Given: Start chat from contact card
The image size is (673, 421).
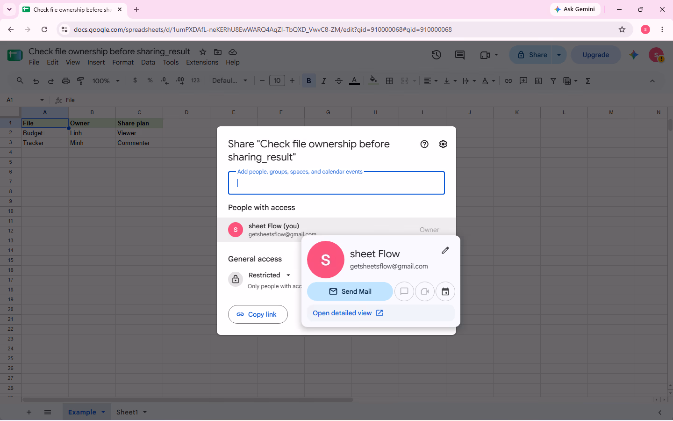Looking at the screenshot, I should pos(404,291).
